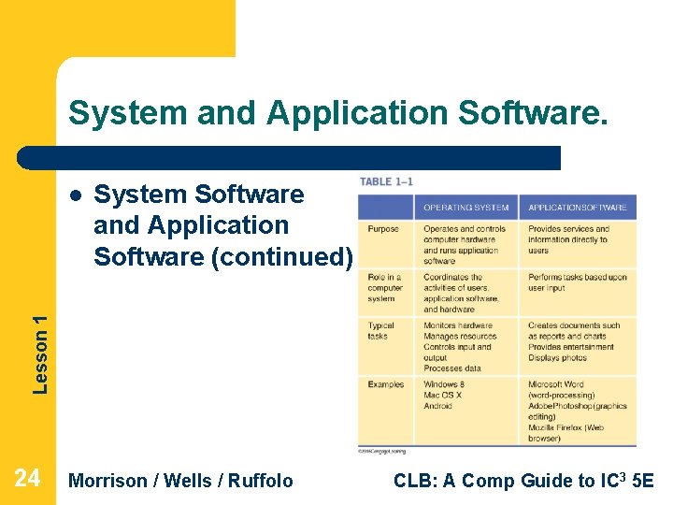Click 'Manages resources' text in the table
This screenshot has width=673, height=505.
pos(460,337)
